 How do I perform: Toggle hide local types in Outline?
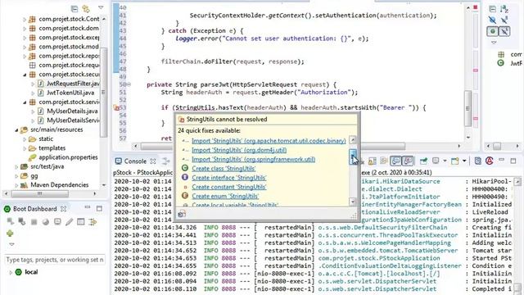pyautogui.click(x=504, y=31)
